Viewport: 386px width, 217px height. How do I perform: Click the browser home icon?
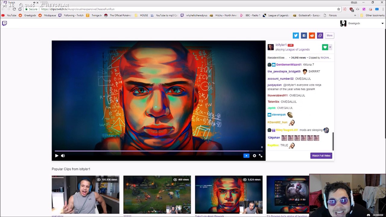20,9
